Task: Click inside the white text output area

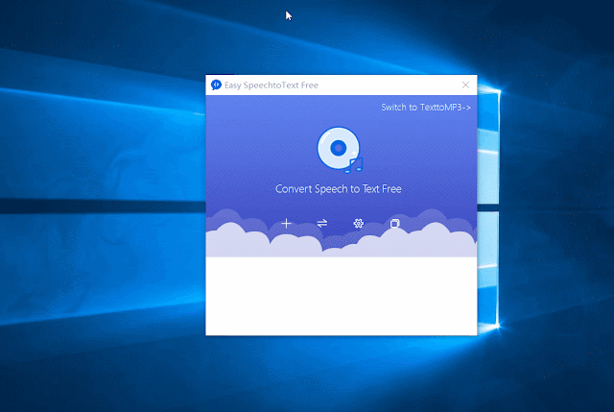Action: click(x=342, y=296)
